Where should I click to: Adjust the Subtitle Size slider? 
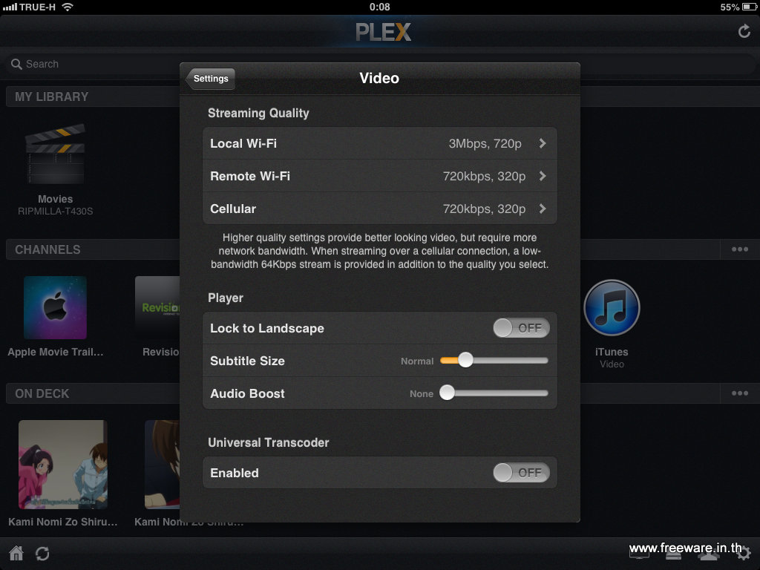[x=494, y=360]
